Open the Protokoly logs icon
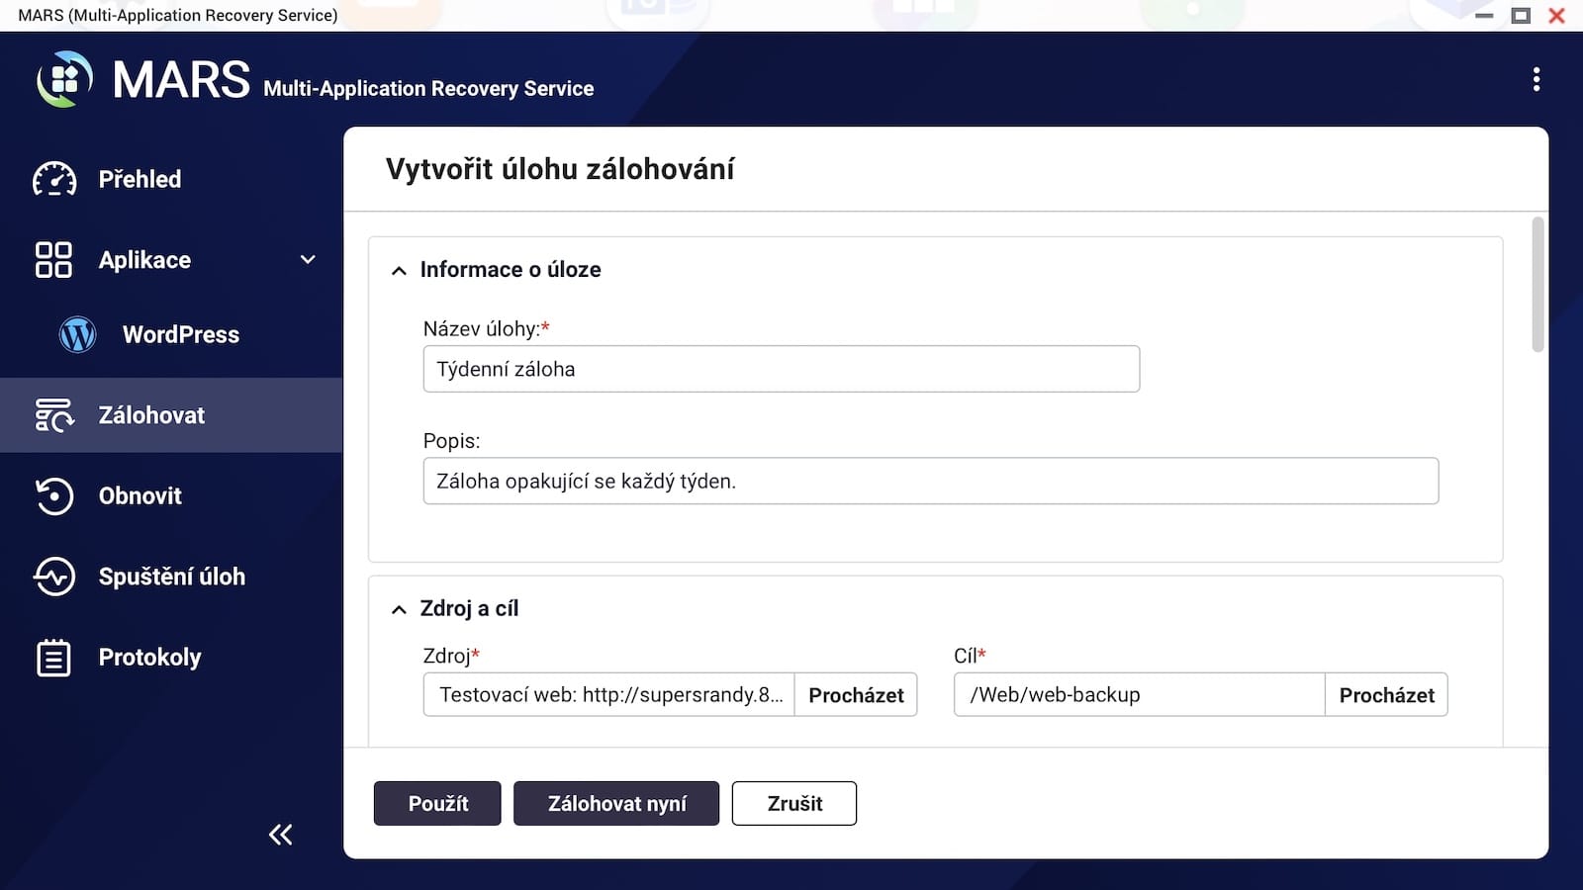1583x890 pixels. 53,658
